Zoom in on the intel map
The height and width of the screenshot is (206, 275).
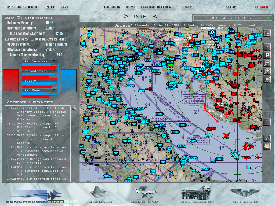tap(267, 71)
